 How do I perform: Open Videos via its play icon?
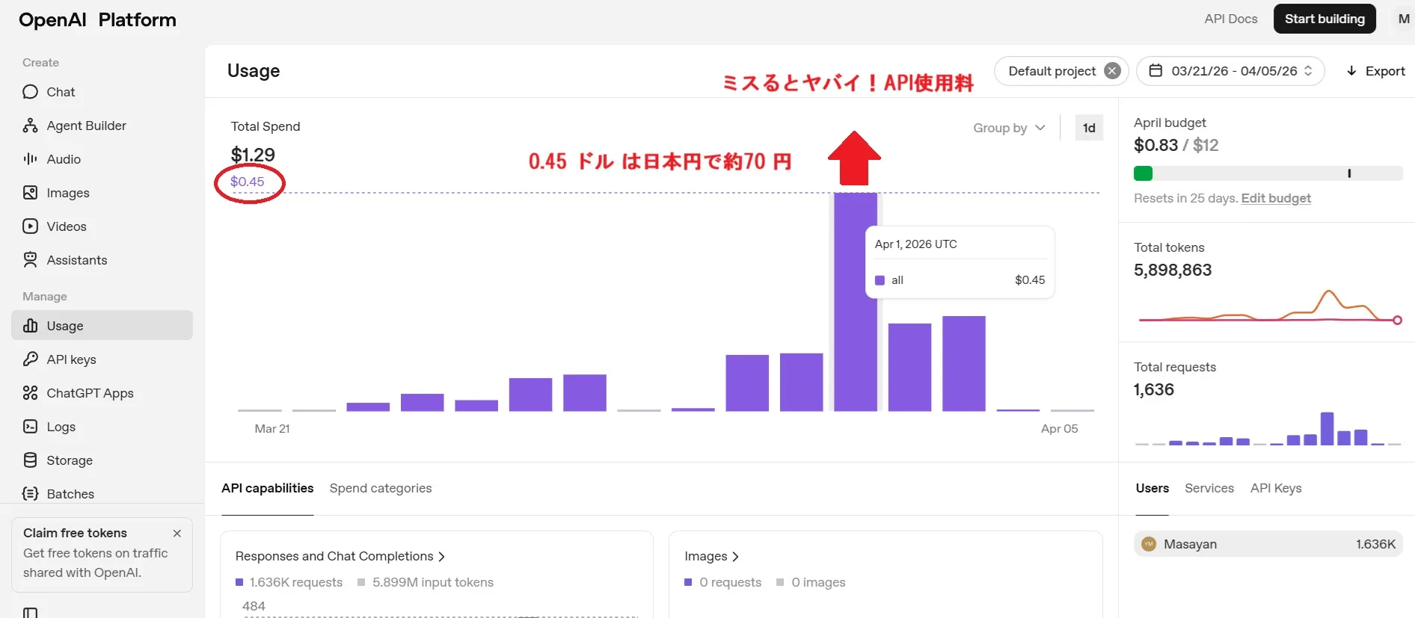(30, 226)
